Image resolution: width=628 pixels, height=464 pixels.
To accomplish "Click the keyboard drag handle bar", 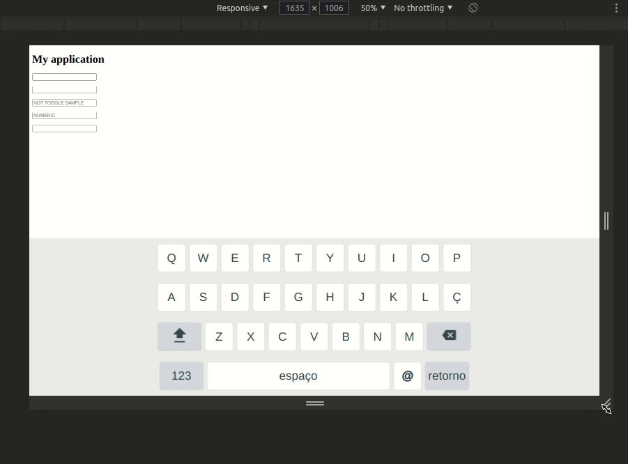I will (314, 403).
